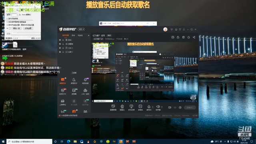Open the 上墙带位 tool icon

coord(63,102)
